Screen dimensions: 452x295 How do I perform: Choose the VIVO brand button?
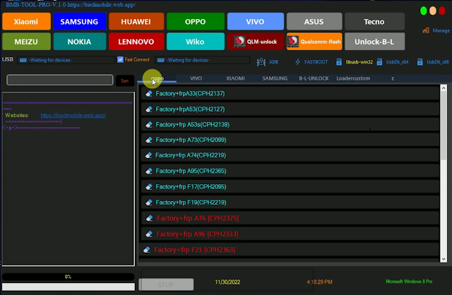(256, 22)
